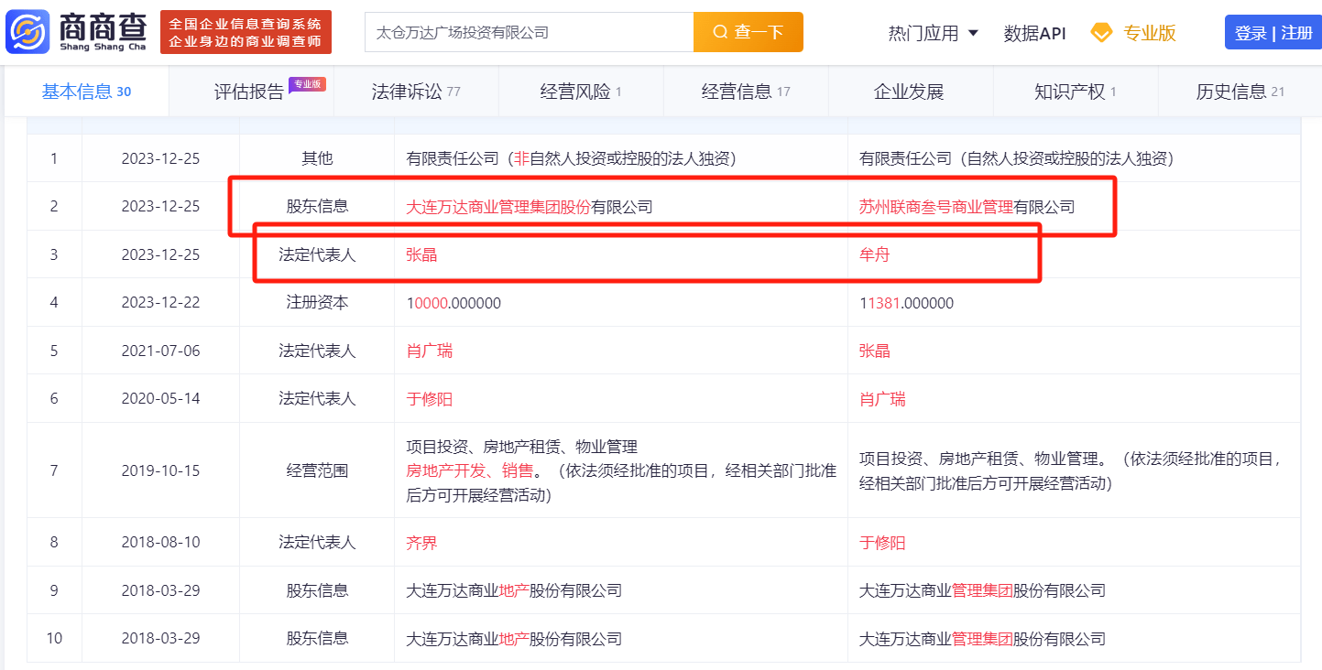The image size is (1322, 670).
Task: Click the 注册资本 cell in row 4
Action: (x=317, y=303)
